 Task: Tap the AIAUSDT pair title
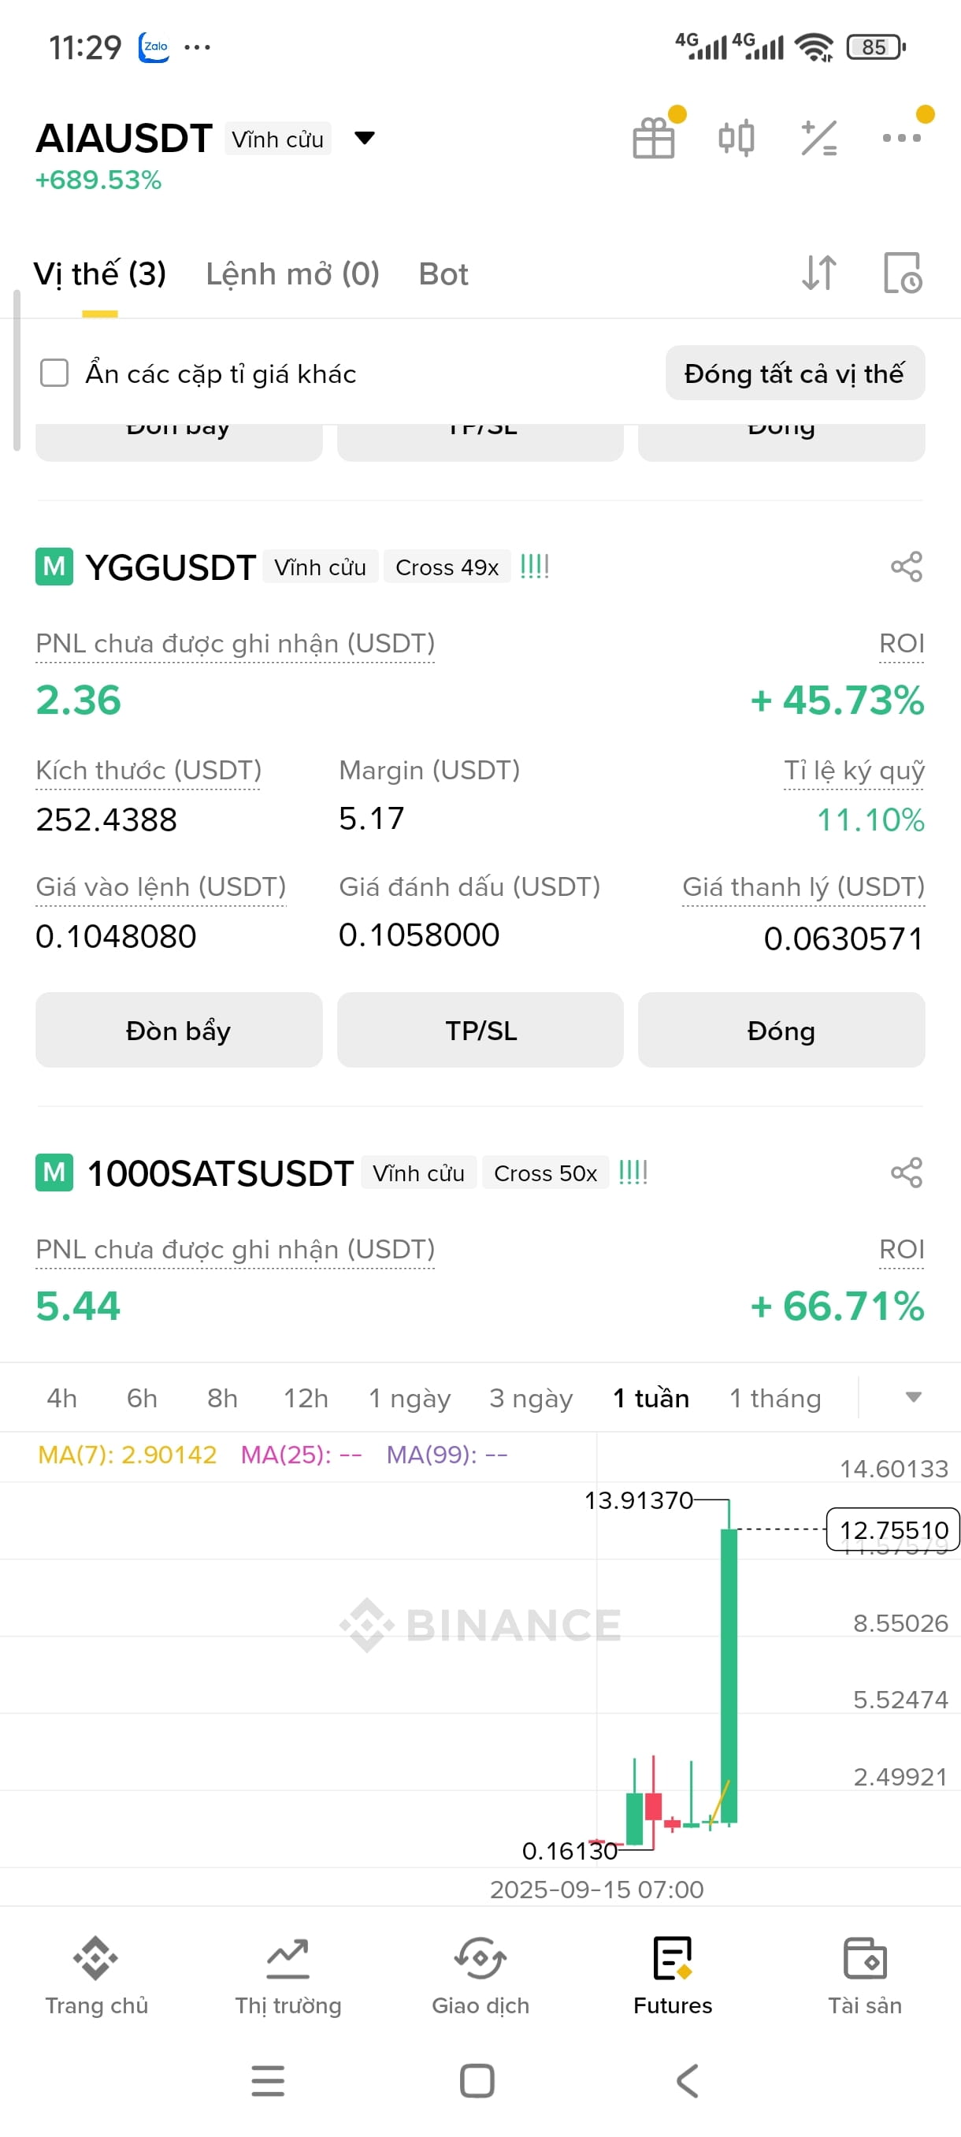click(x=124, y=138)
